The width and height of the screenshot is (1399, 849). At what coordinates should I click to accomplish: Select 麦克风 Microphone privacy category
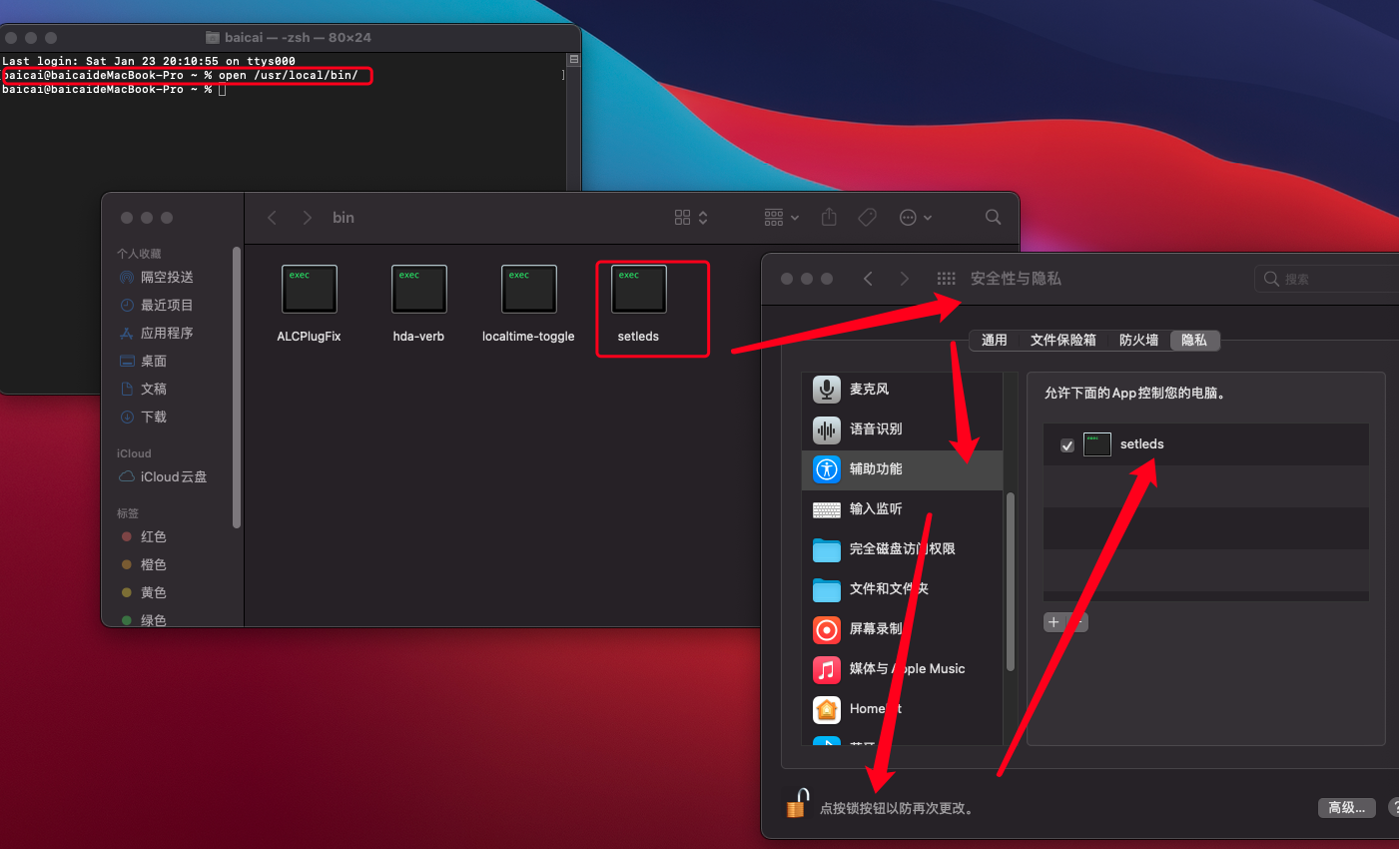(902, 390)
